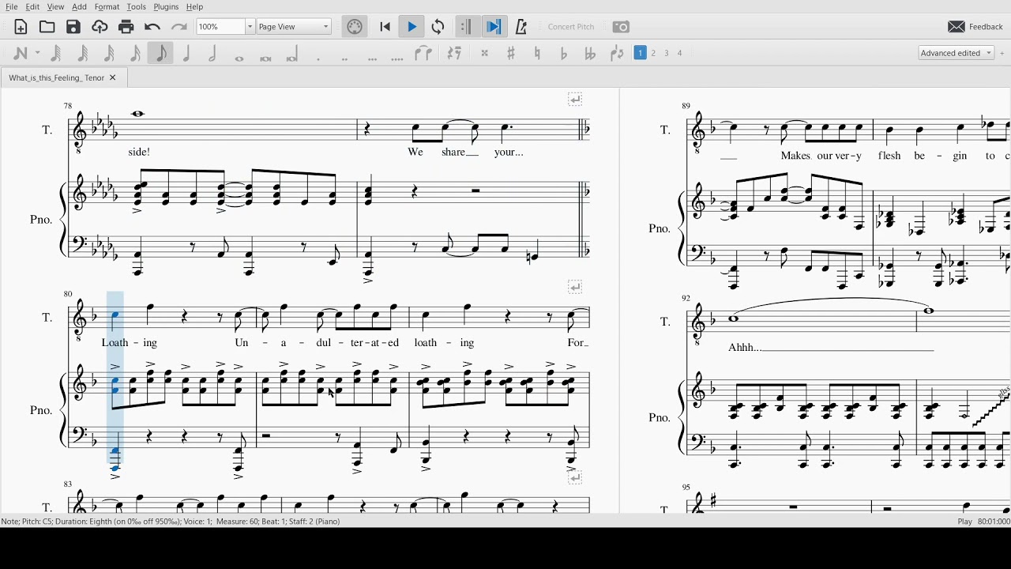
Task: Apply the double sharp accidental
Action: point(485,53)
